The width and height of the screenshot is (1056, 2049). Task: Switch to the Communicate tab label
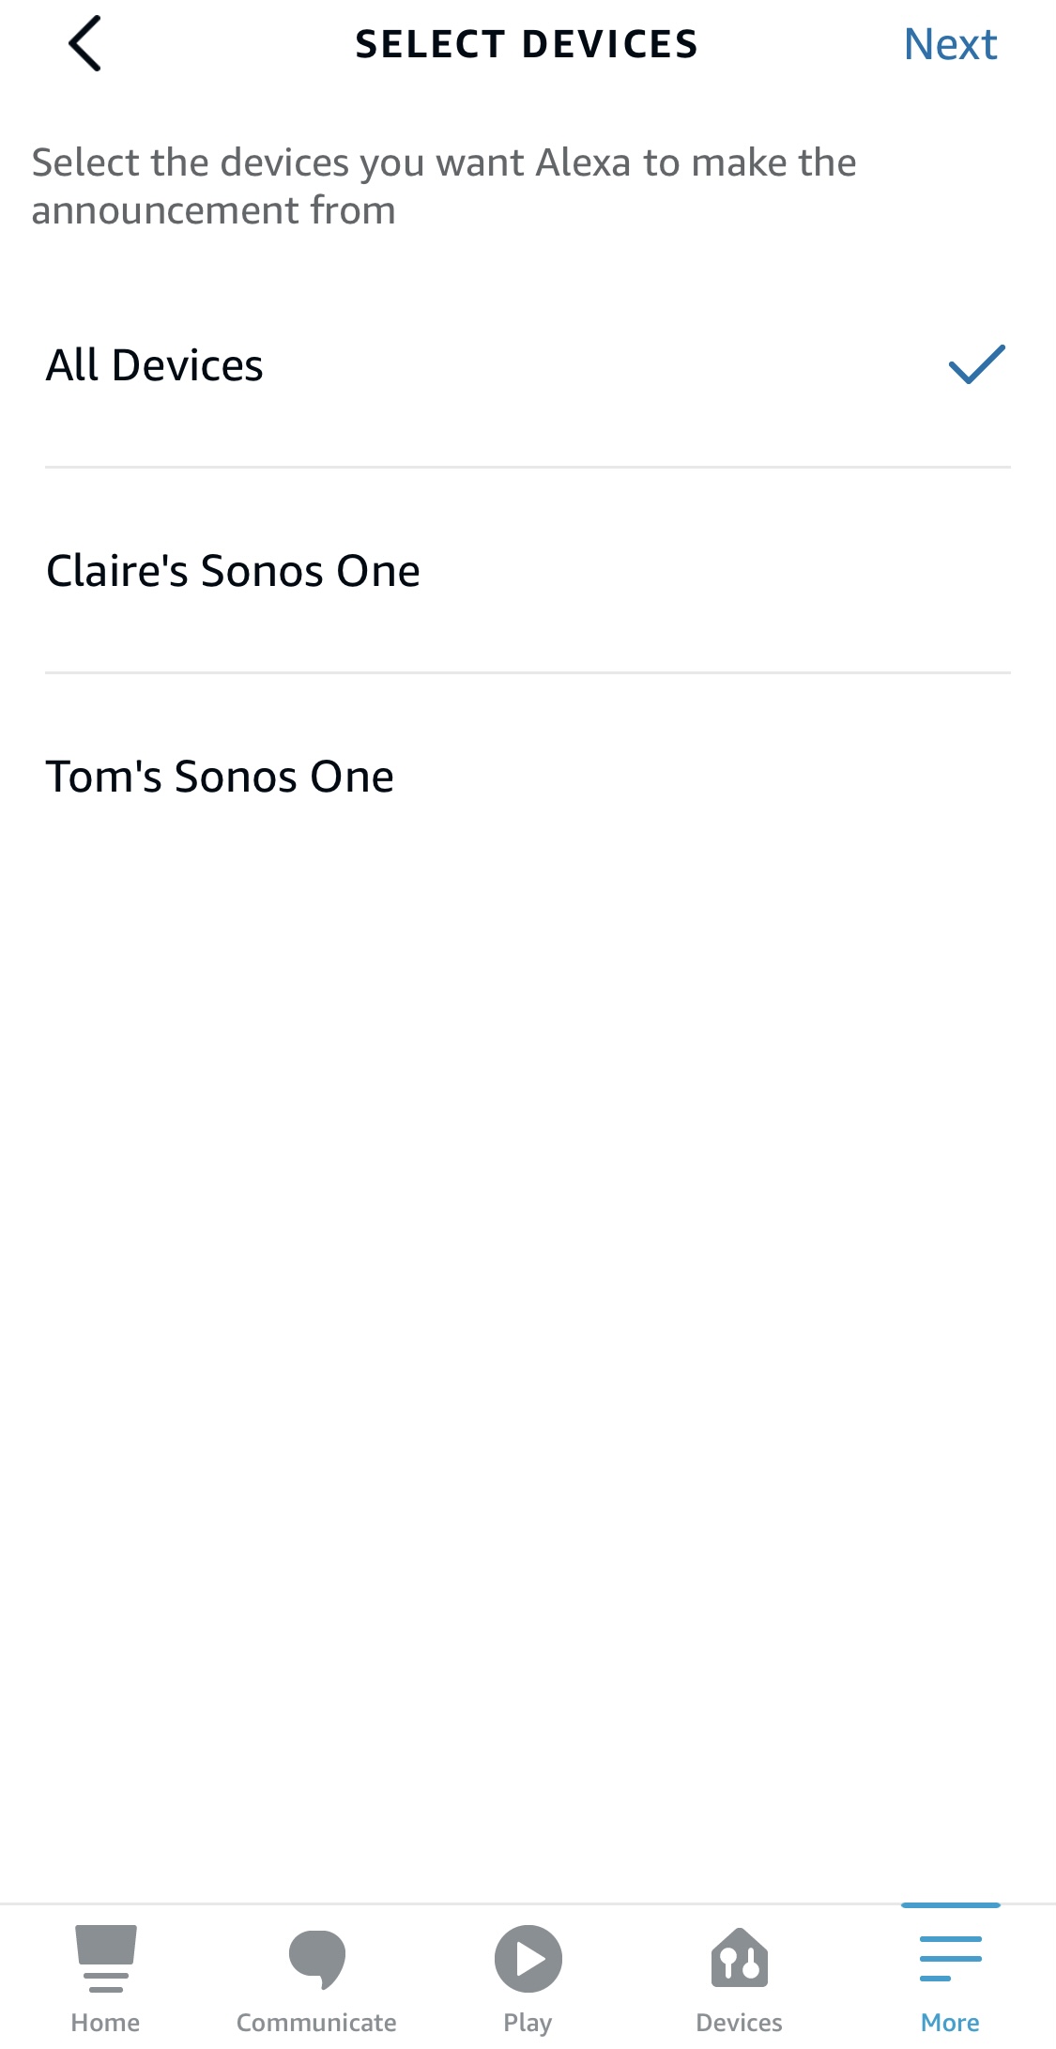click(x=316, y=2023)
